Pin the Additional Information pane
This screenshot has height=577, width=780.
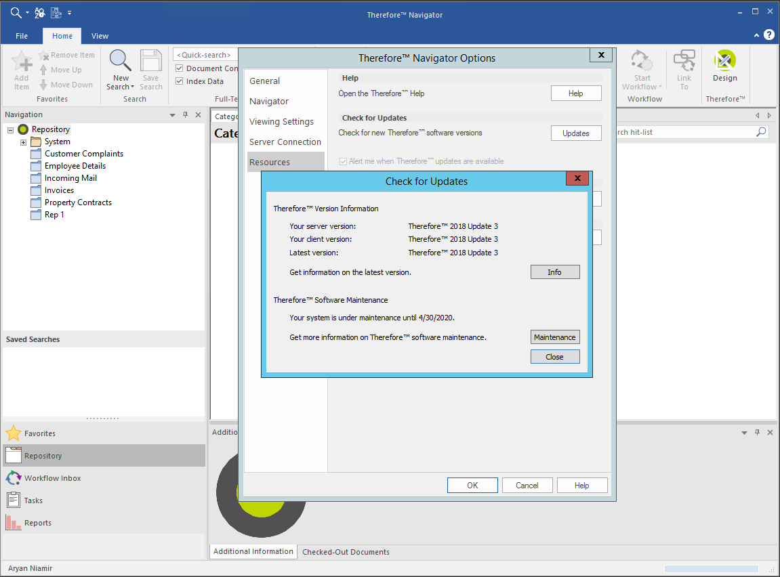coord(757,432)
